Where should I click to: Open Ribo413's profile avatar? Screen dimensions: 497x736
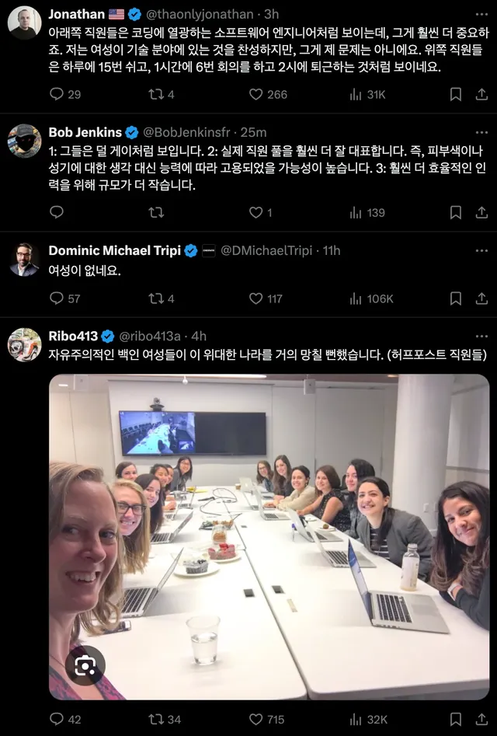tap(24, 344)
